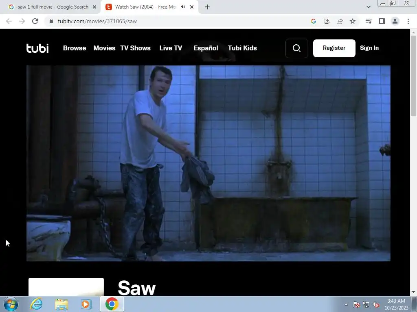Click the muted volume tray icon
Image resolution: width=417 pixels, height=312 pixels.
point(376,304)
